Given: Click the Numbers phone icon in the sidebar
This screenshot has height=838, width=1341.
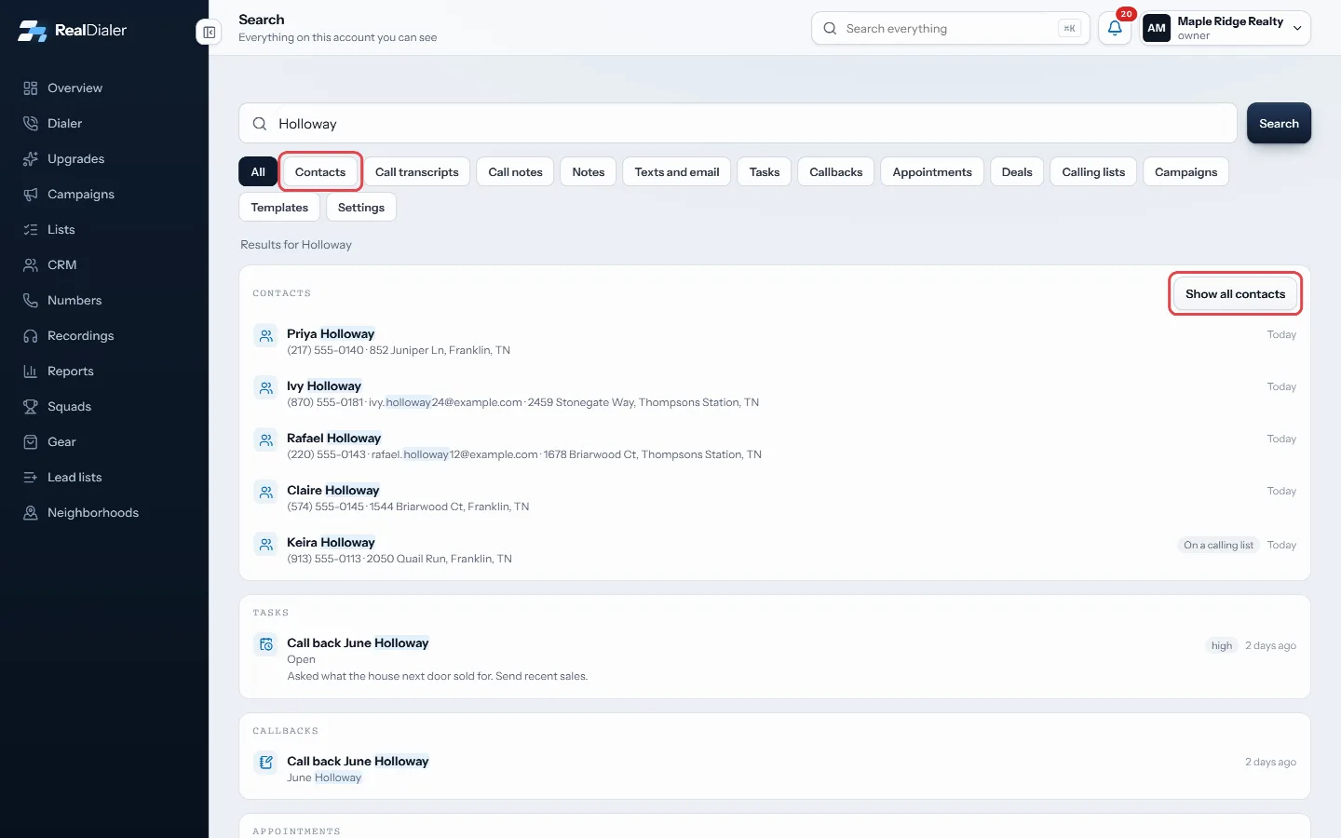Looking at the screenshot, I should (x=31, y=301).
